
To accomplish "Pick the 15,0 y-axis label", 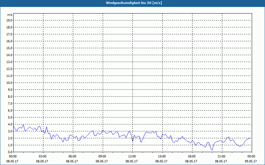I will [x=10, y=48].
